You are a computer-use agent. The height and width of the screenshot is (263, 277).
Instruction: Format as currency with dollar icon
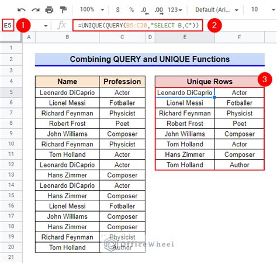click(117, 9)
